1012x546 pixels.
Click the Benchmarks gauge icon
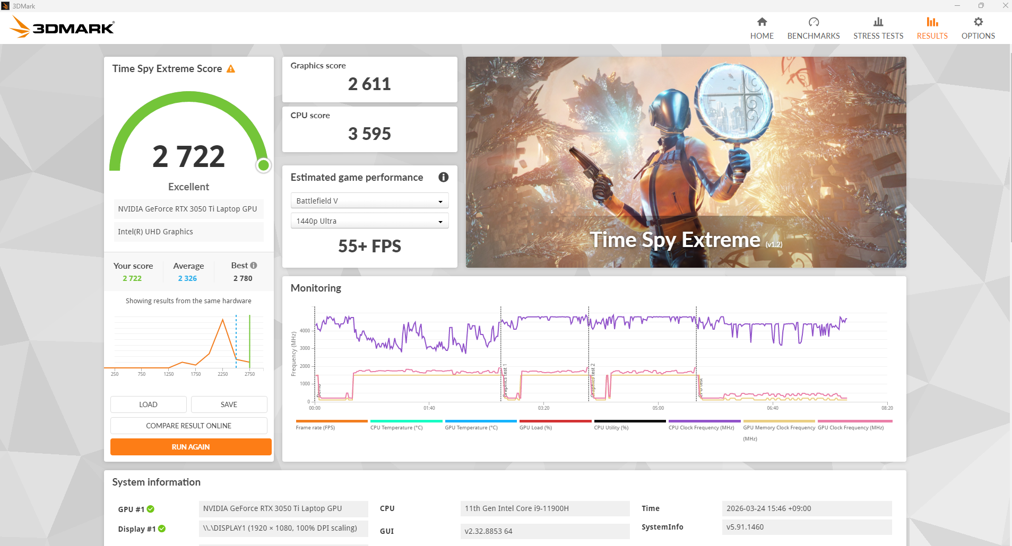pyautogui.click(x=814, y=22)
